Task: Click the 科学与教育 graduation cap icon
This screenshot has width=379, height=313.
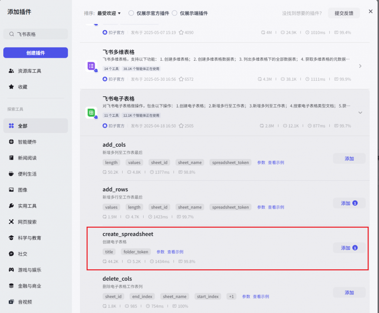Action: tap(11, 238)
